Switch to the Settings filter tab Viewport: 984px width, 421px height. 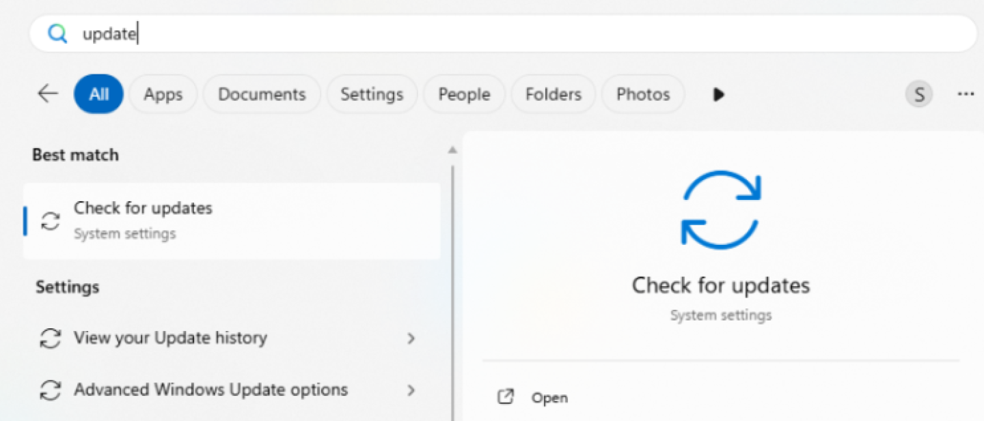click(x=372, y=94)
